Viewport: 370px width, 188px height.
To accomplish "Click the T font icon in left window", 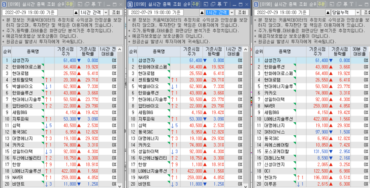I will pos(99,4).
